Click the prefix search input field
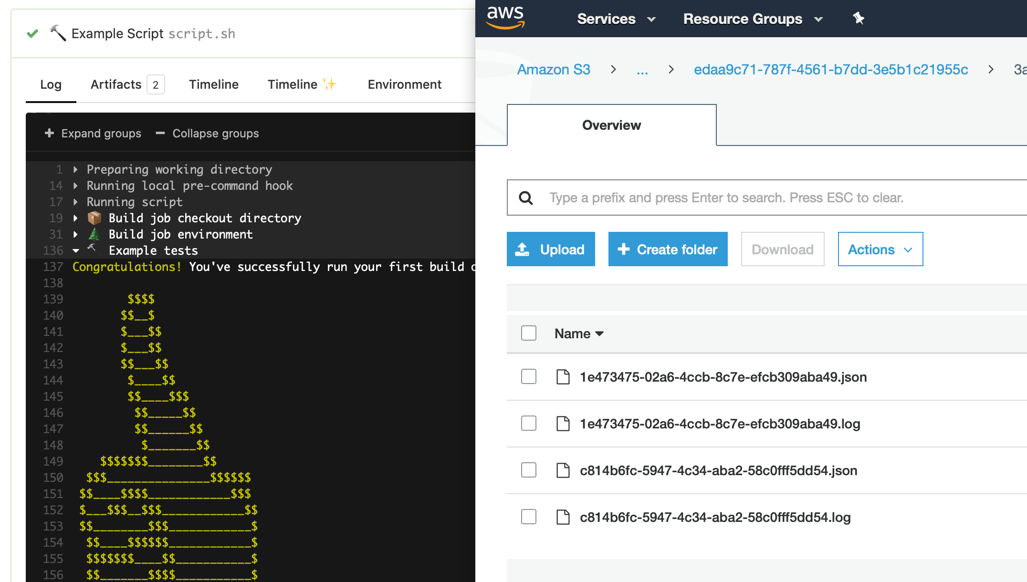The height and width of the screenshot is (582, 1027). [x=716, y=197]
